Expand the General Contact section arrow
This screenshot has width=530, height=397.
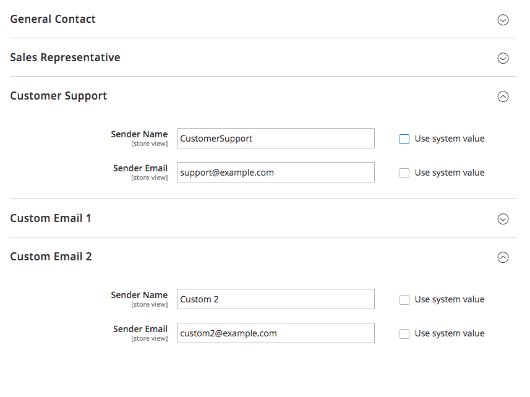503,20
